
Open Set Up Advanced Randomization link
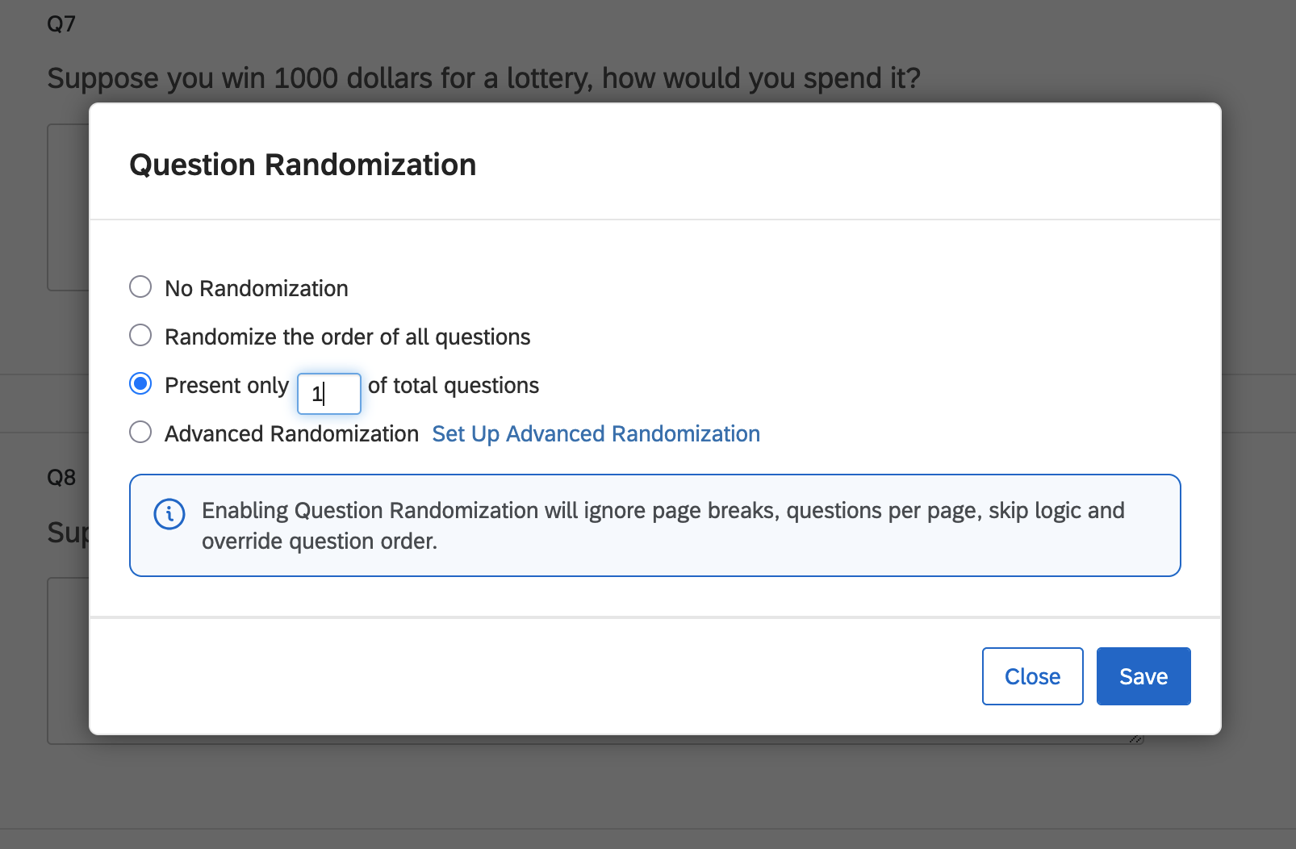pyautogui.click(x=596, y=434)
